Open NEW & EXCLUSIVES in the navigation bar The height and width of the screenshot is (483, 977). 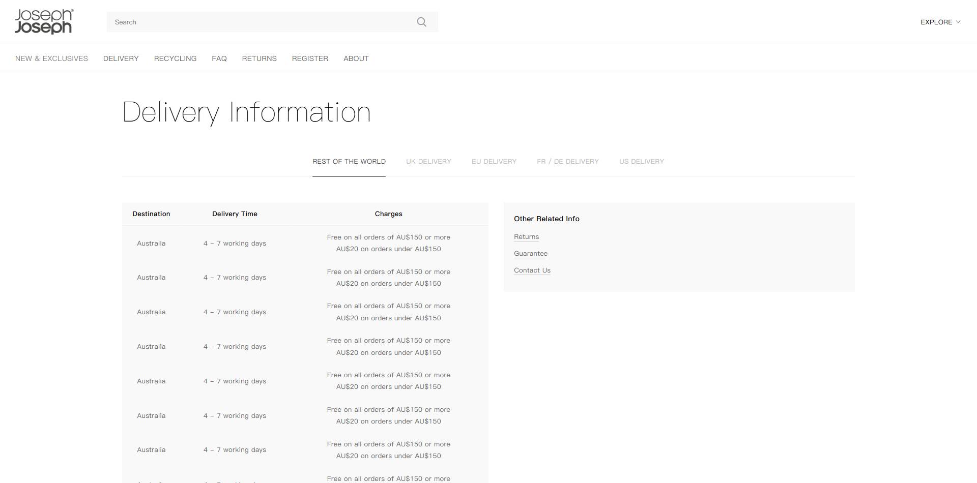coord(51,58)
